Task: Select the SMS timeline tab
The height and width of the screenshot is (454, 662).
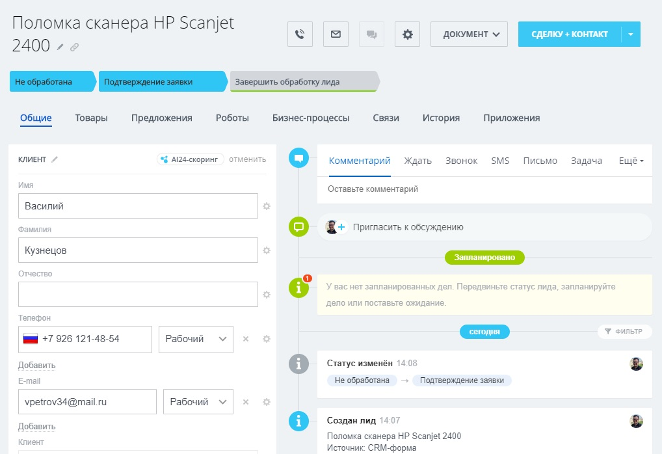Action: [500, 161]
